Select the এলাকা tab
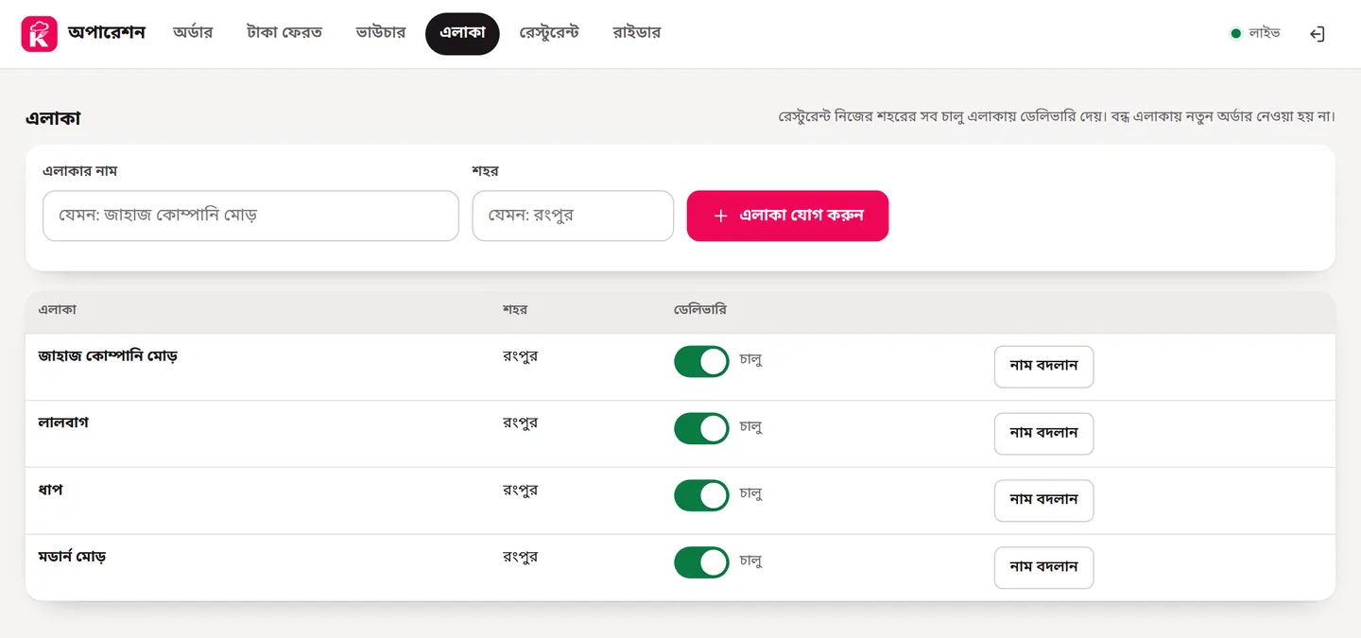The image size is (1361, 638). 462,33
